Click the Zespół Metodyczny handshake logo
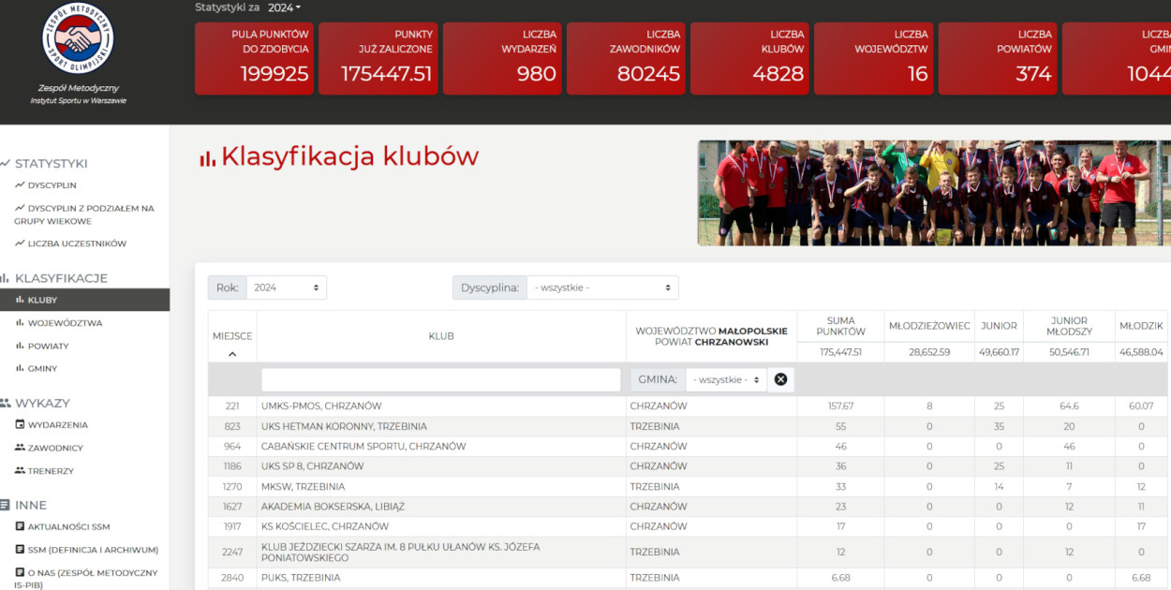Screen dimensions: 1171x590 (78, 38)
